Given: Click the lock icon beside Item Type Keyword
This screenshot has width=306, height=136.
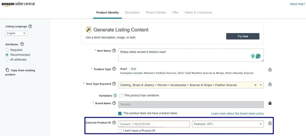Looking at the screenshot, I should (x=270, y=84).
